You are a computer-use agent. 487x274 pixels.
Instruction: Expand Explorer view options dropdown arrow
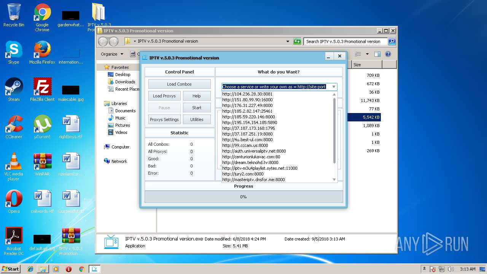click(367, 54)
